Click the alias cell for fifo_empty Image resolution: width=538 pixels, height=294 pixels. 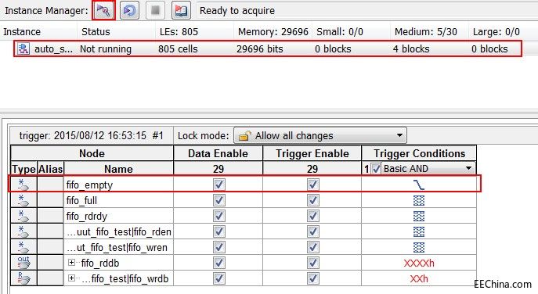click(x=50, y=185)
